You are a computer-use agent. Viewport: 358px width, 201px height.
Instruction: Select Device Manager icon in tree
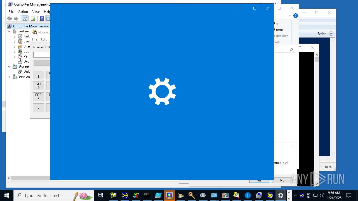click(x=20, y=61)
